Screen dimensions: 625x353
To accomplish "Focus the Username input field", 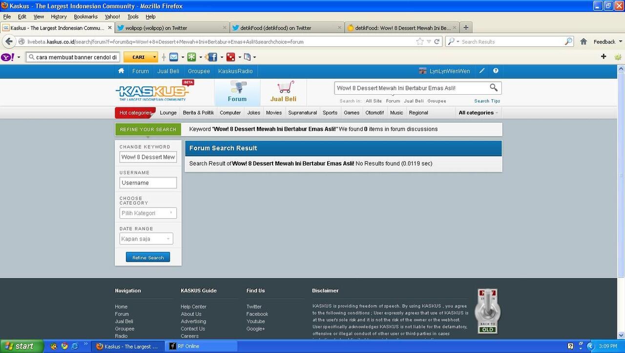I will coord(148,183).
